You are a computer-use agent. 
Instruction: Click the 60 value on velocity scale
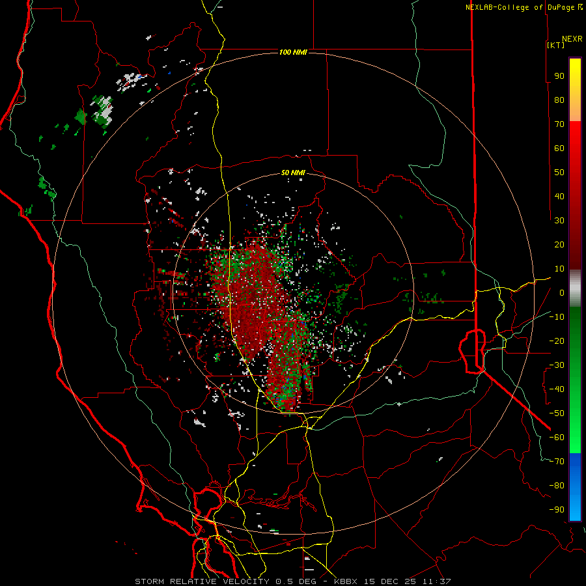[559, 148]
